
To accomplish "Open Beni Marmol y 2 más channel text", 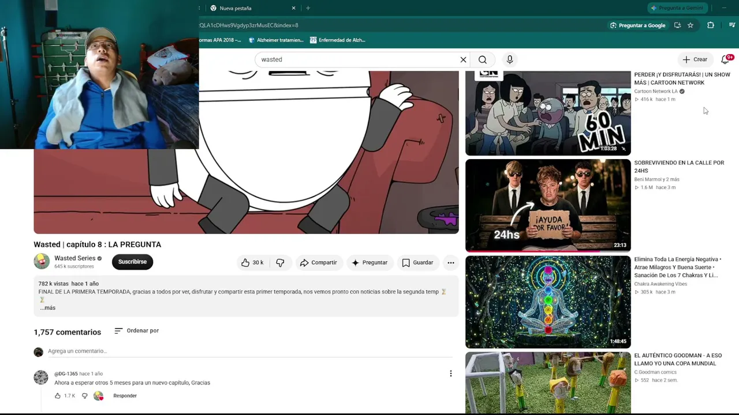I will [656, 179].
